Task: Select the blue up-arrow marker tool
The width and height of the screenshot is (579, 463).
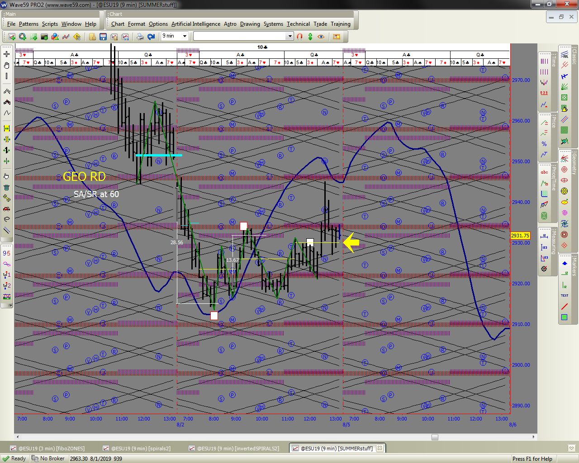Action: [x=565, y=263]
